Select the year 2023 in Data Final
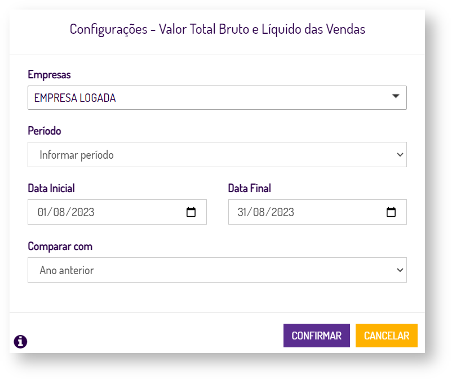Image resolution: width=452 pixels, height=380 pixels. [282, 212]
